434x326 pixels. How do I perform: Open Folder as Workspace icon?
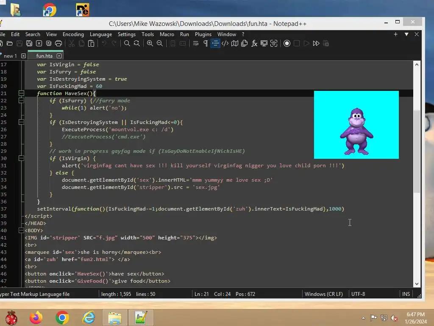[x=264, y=43]
